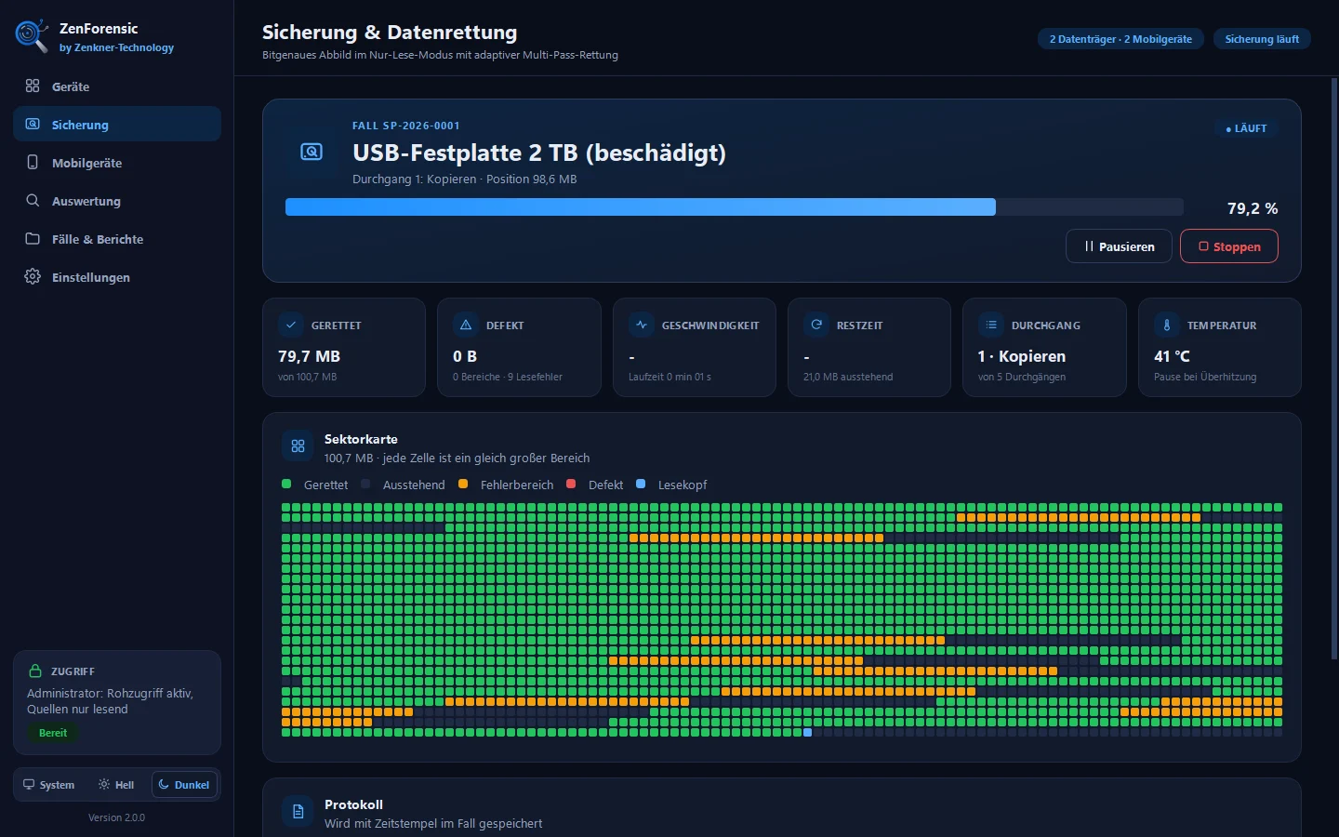
Task: Click the document icon beside Protokoll
Action: click(298, 812)
